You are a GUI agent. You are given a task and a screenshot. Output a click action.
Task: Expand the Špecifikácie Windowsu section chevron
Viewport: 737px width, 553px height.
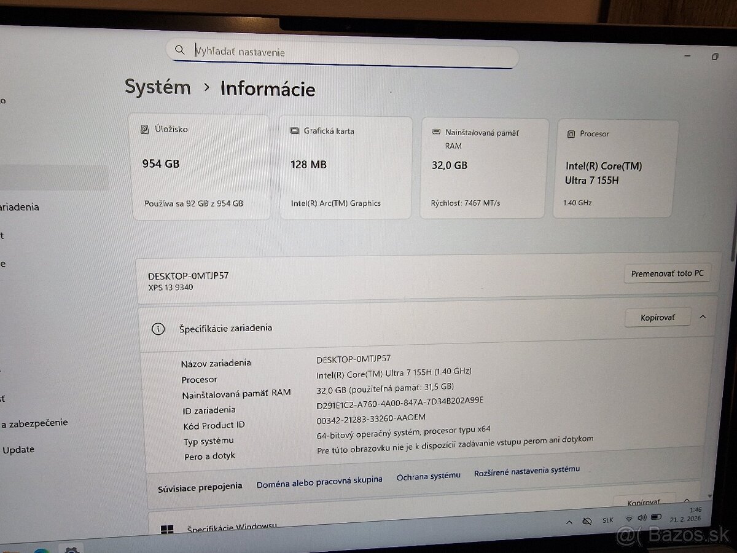coord(687,501)
